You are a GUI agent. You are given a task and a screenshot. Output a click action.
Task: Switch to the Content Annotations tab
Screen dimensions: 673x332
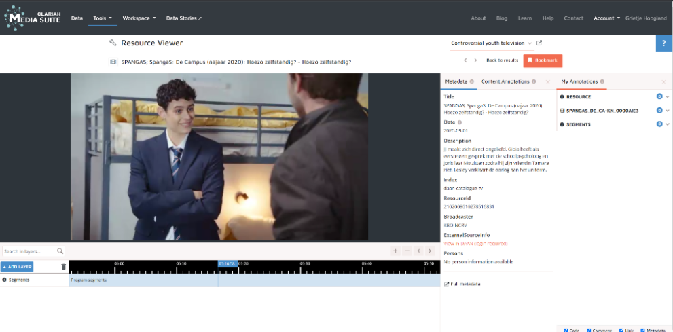tap(505, 81)
